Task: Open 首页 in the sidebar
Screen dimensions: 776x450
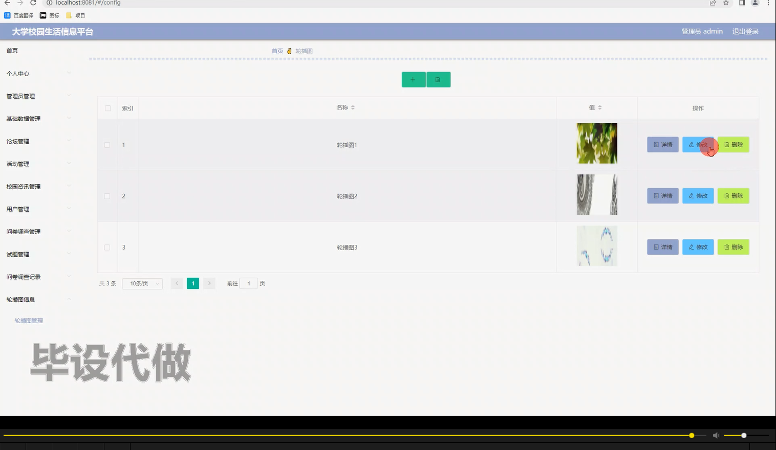Action: 12,51
